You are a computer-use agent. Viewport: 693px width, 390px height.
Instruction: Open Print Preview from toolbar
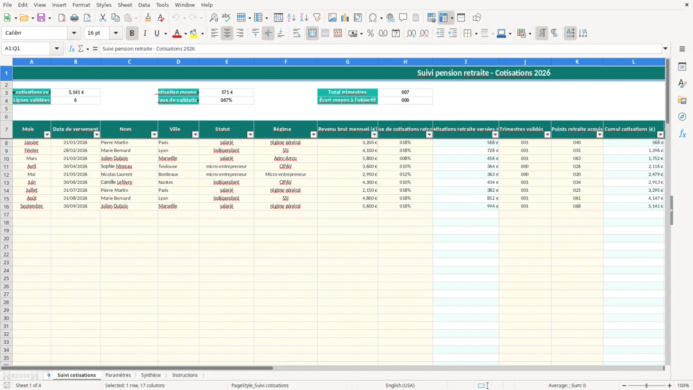(x=87, y=18)
